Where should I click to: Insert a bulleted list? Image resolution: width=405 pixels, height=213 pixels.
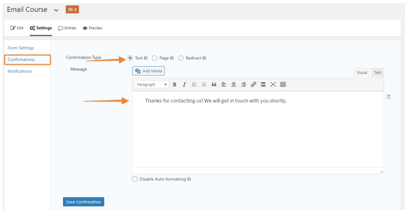click(194, 85)
